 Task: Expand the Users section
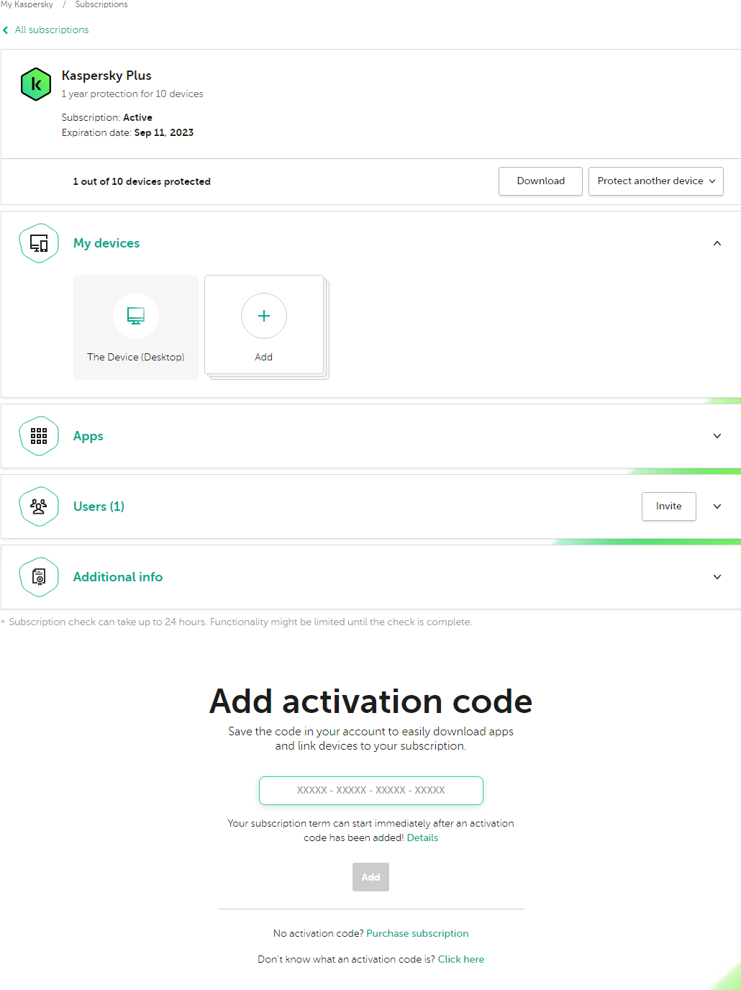click(717, 506)
